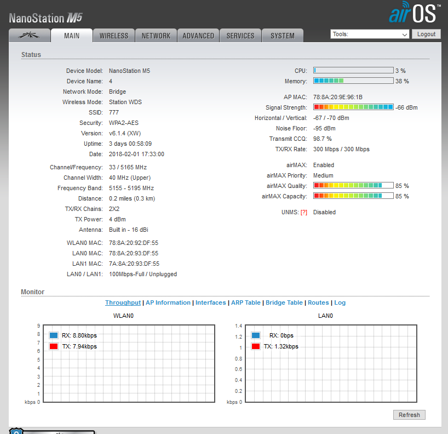
Task: Click the Built in - 16 dBi antenna value
Action: point(129,230)
